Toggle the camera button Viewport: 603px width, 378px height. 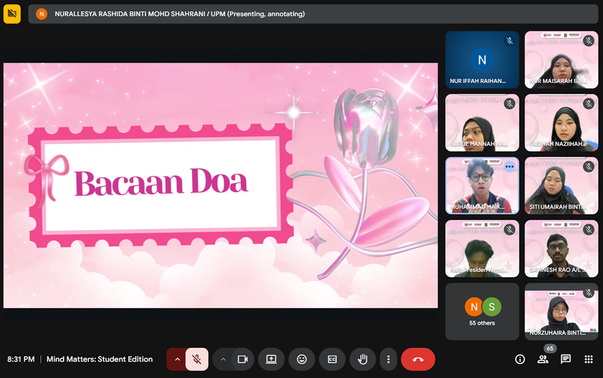tap(242, 359)
